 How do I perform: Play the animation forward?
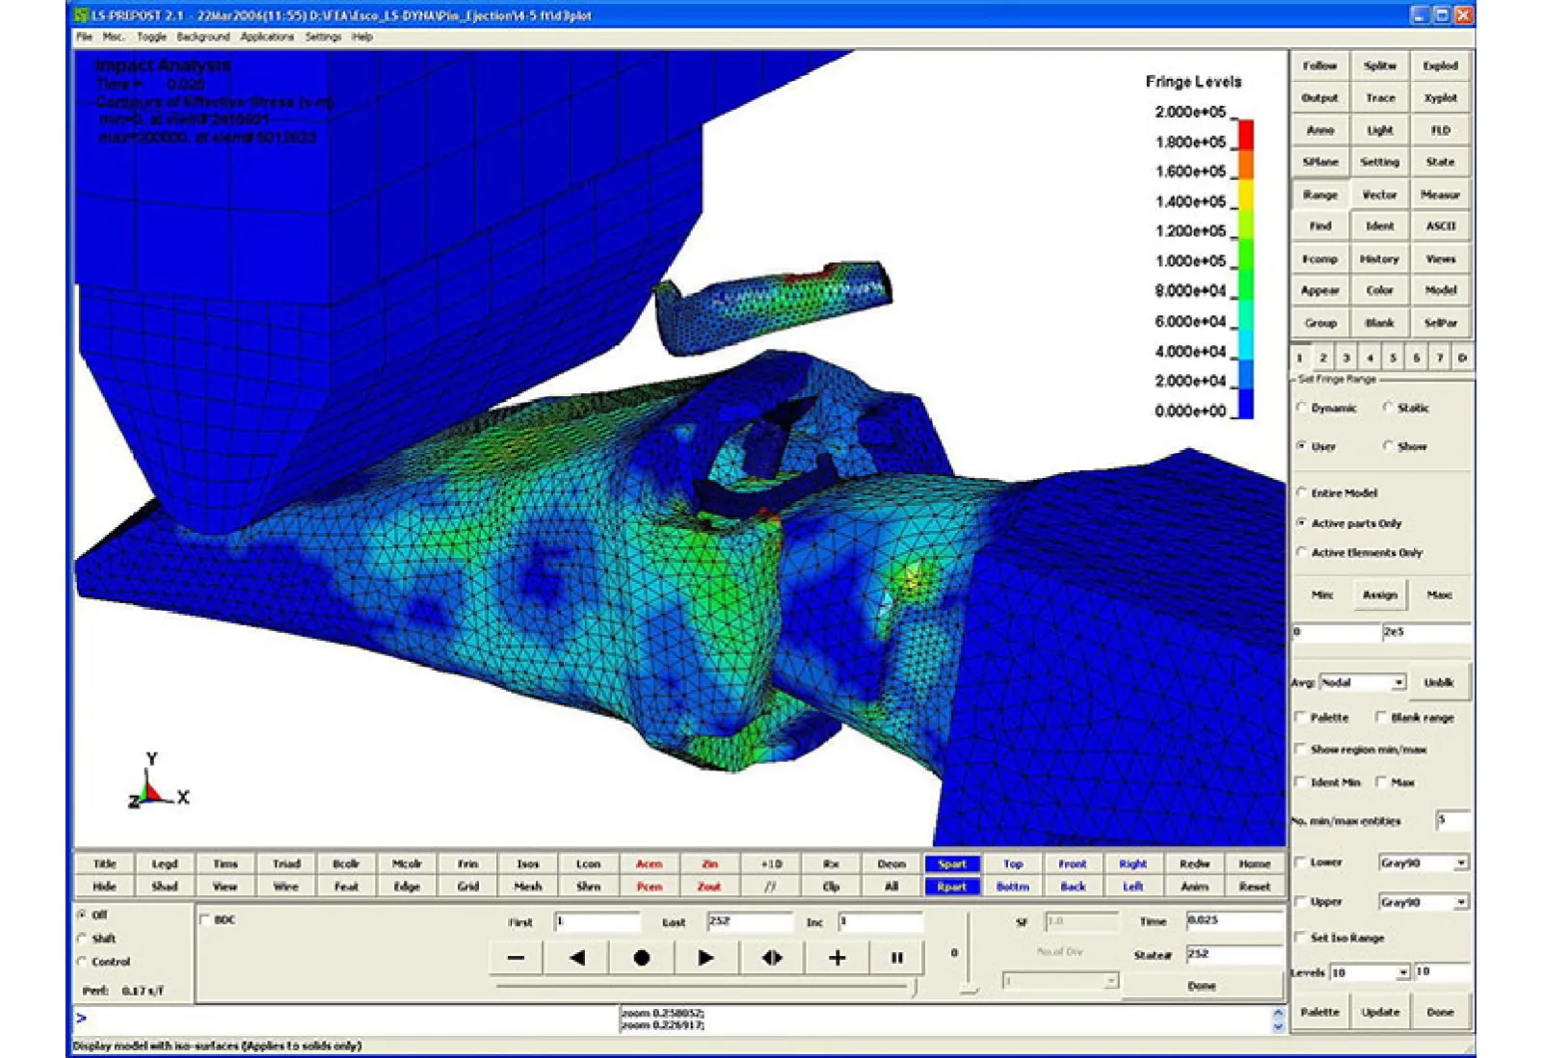pyautogui.click(x=706, y=958)
